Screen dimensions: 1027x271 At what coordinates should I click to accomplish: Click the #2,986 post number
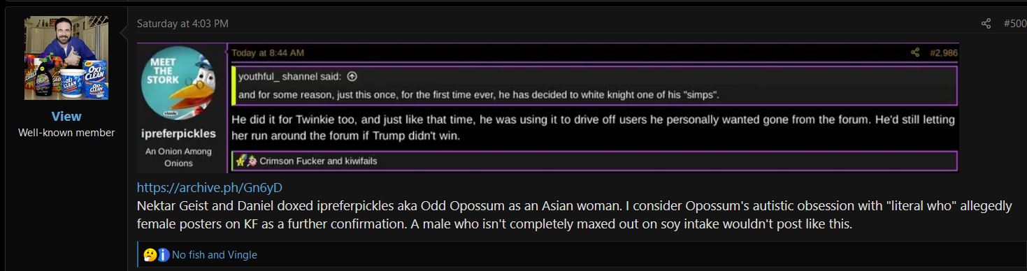coord(943,52)
